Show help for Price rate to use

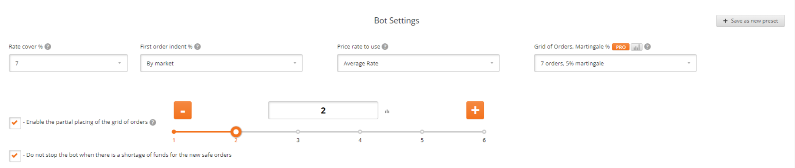click(385, 47)
